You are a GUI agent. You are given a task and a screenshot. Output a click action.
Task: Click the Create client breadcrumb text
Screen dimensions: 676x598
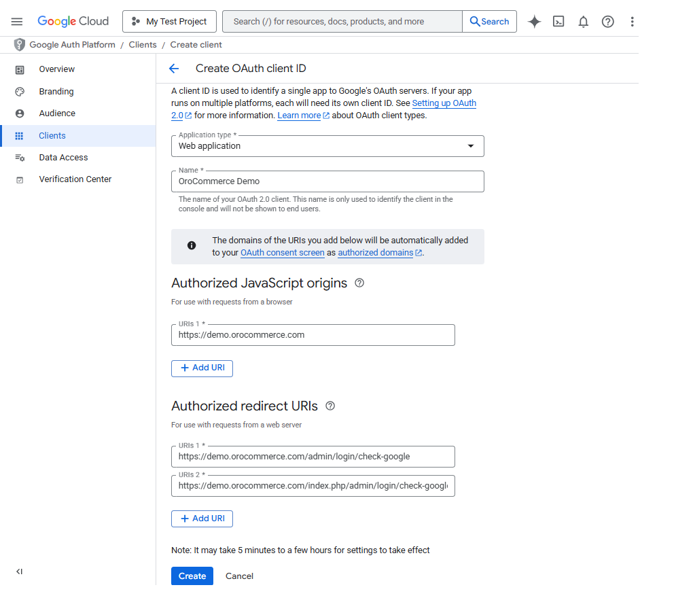pyautogui.click(x=196, y=45)
